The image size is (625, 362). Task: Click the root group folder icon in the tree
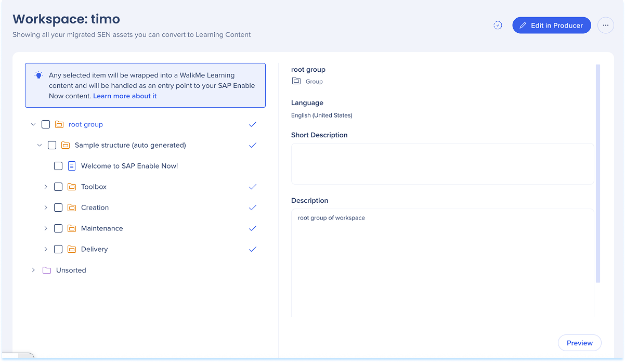[x=59, y=125]
